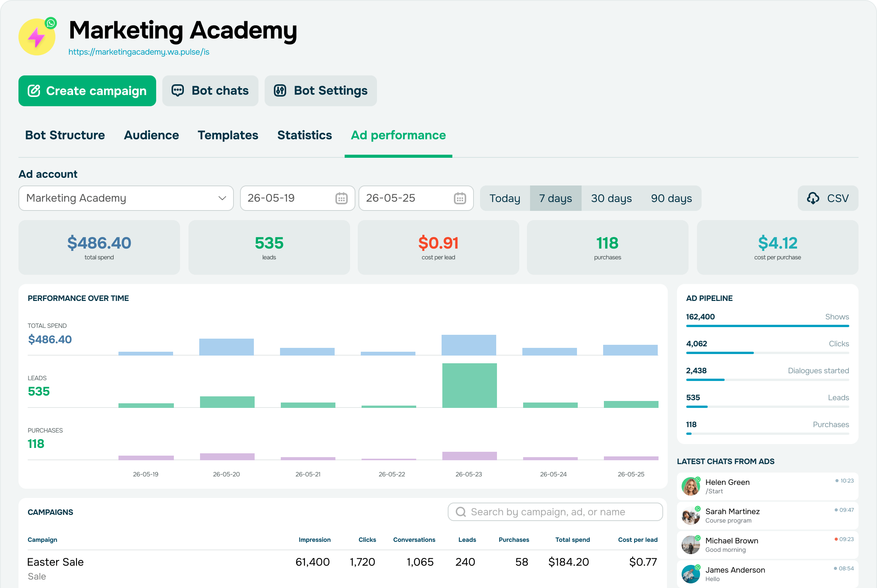The width and height of the screenshot is (877, 588).
Task: Click the start date field 26-05-19
Action: [x=298, y=198]
